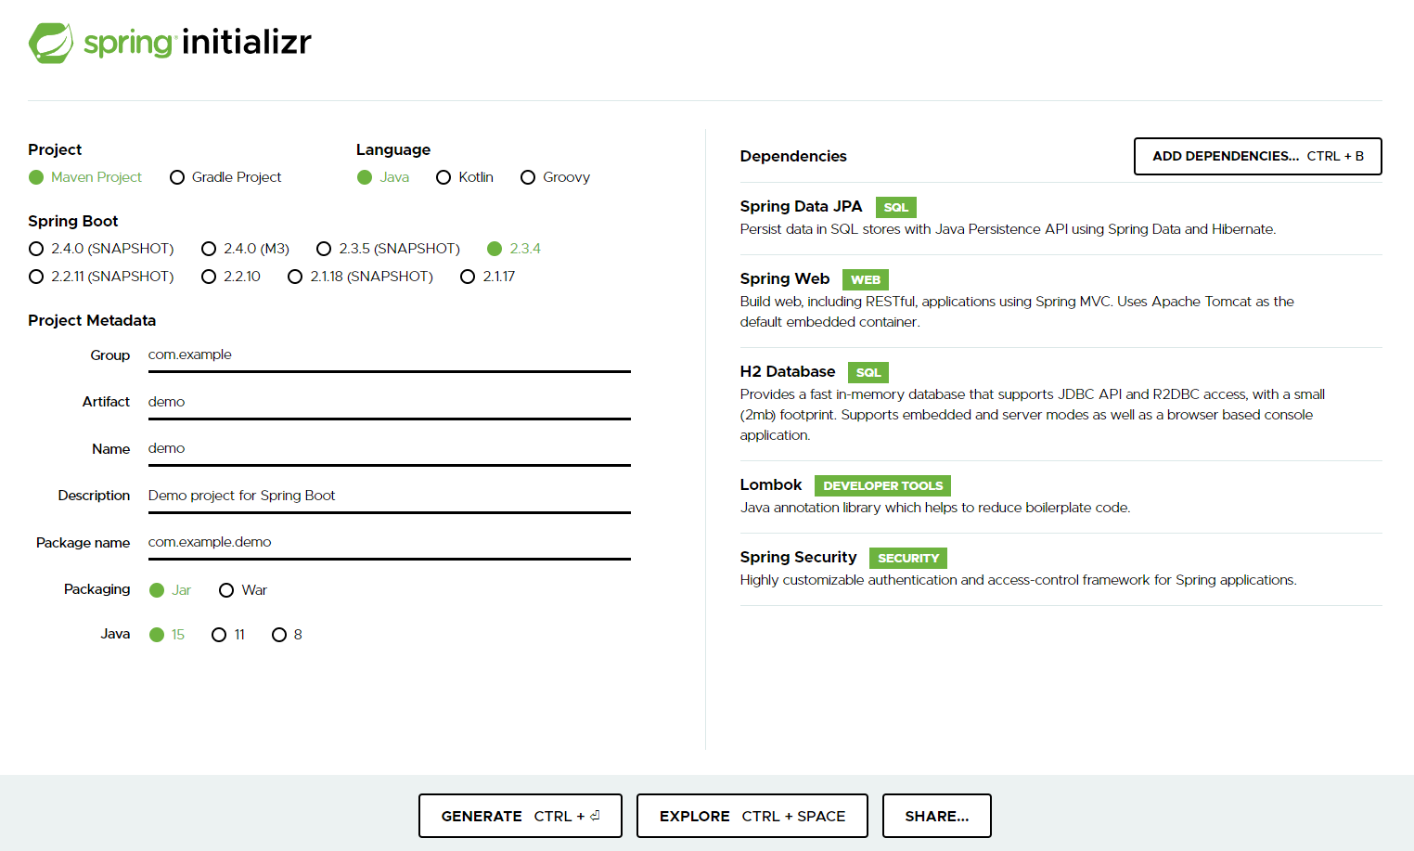Select Gradle Project radio option
Viewport: 1414px width, 851px height.
pyautogui.click(x=225, y=177)
